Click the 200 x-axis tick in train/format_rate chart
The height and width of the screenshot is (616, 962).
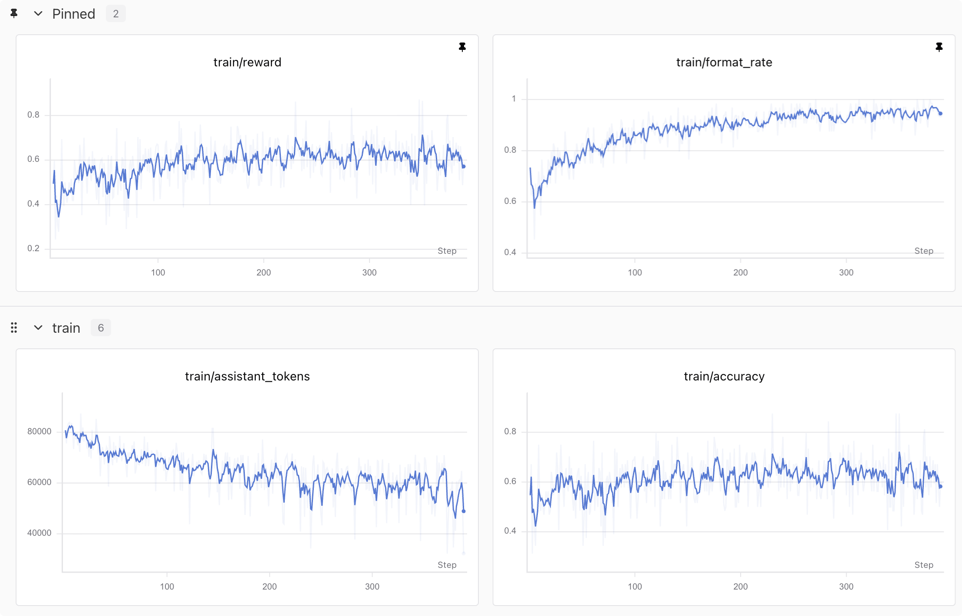(741, 272)
